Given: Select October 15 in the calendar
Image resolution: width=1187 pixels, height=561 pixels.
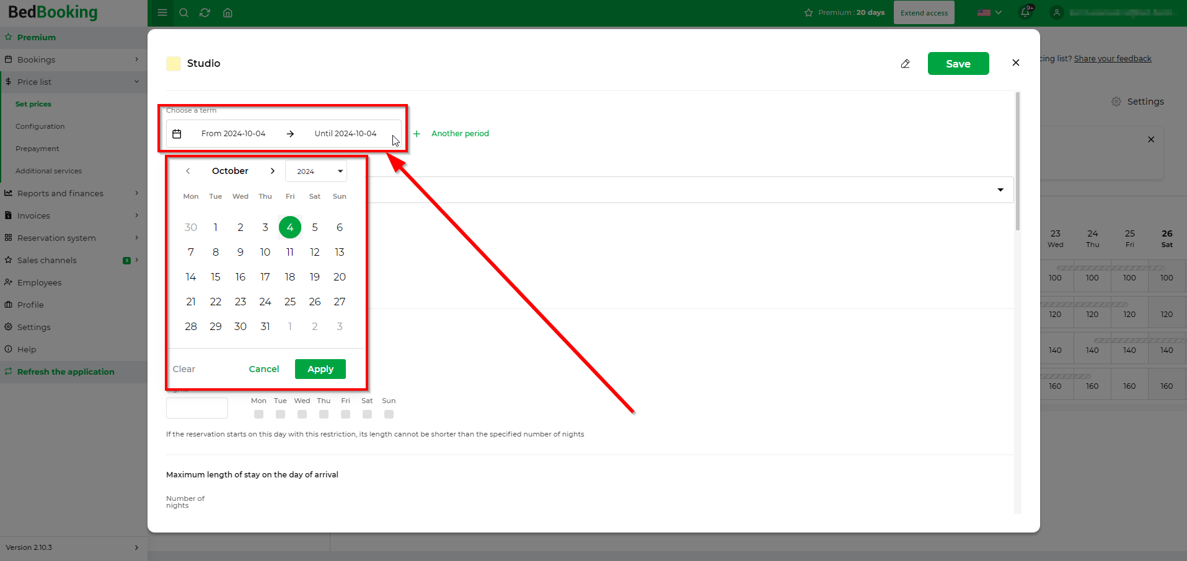Looking at the screenshot, I should pos(216,277).
